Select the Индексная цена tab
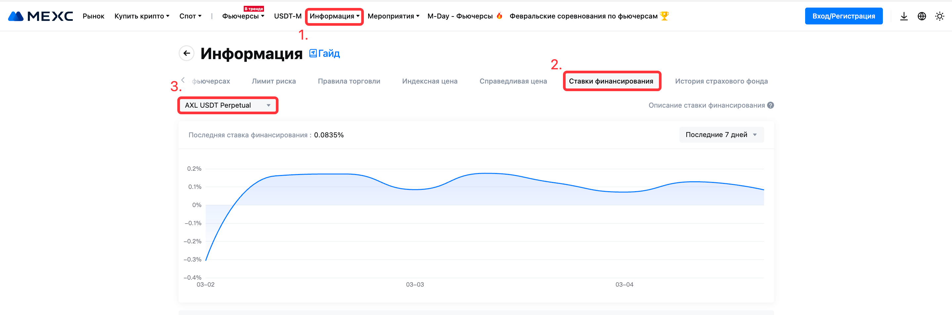The image size is (952, 315). [x=429, y=81]
